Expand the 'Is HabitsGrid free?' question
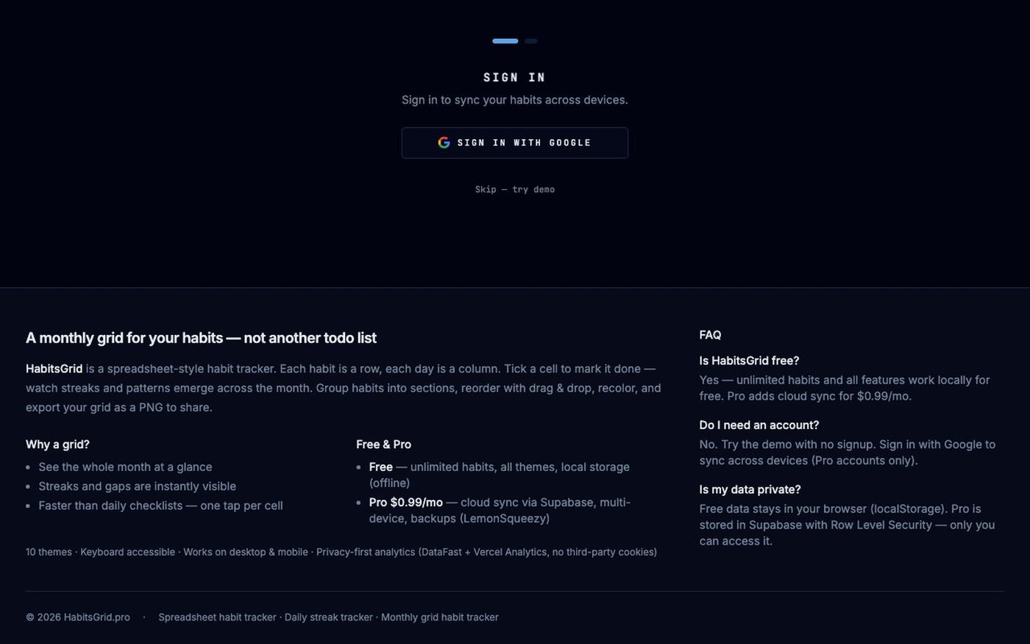 tap(749, 361)
